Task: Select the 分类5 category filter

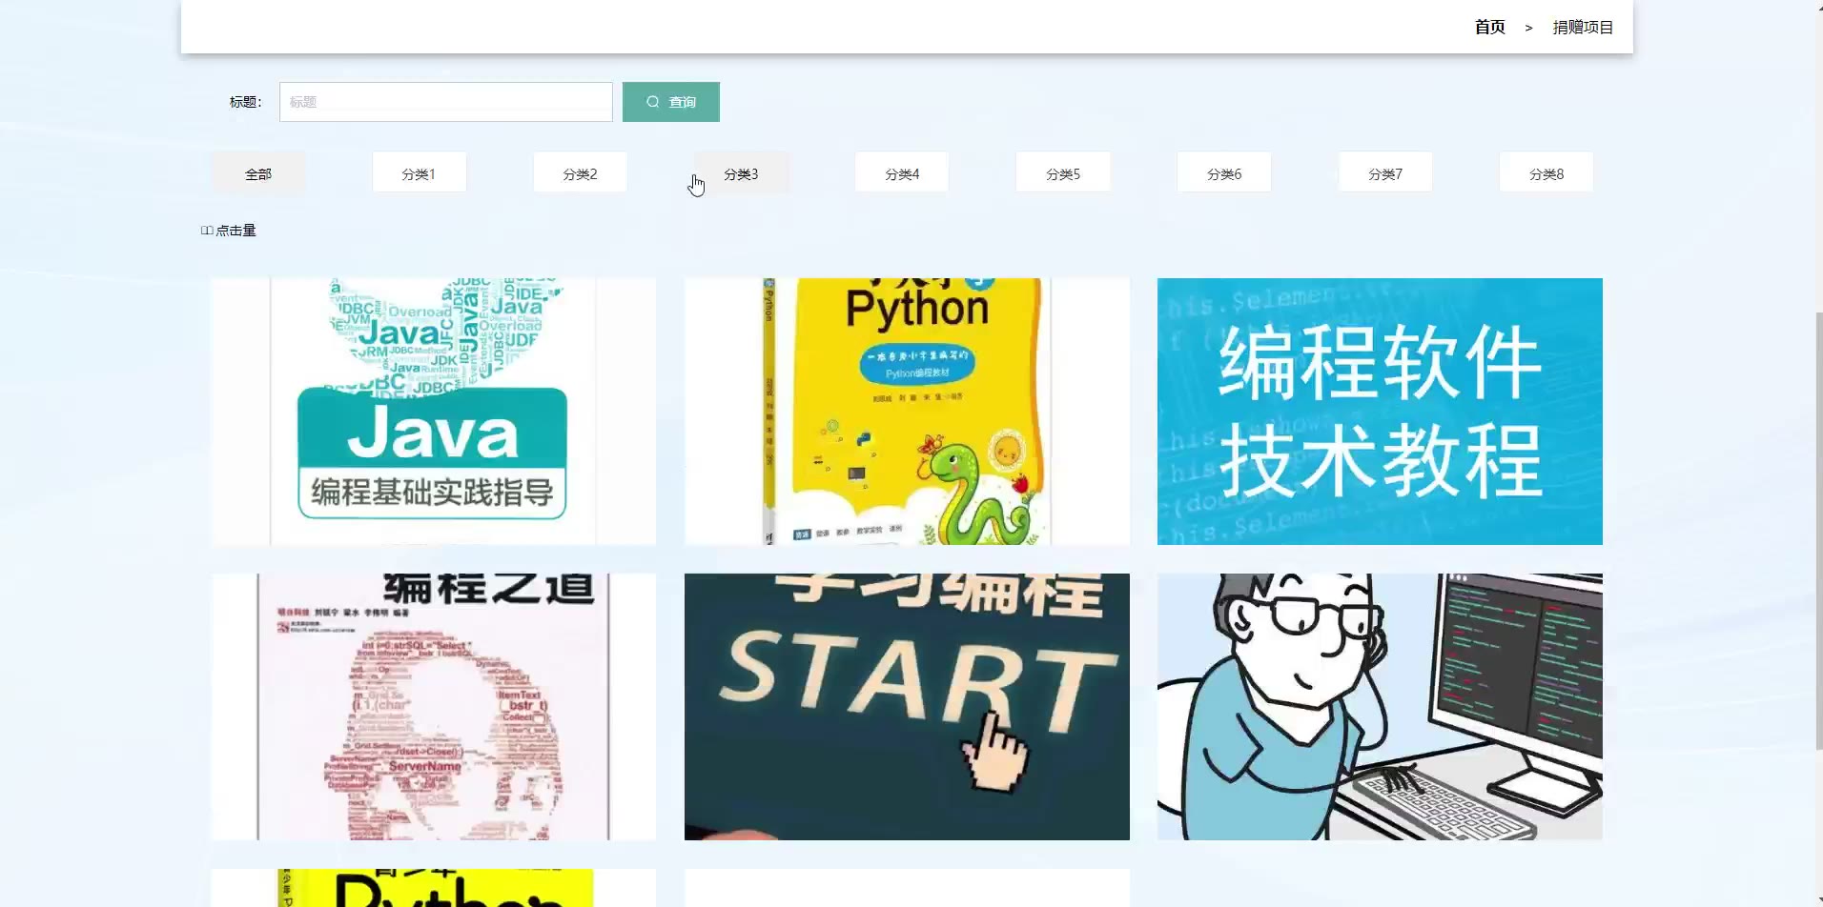Action: pos(1063,173)
